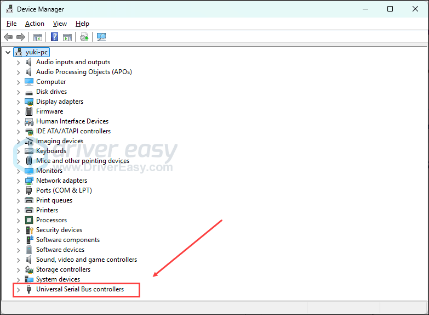Click the Display adapters device icon
This screenshot has width=429, height=315.
pyautogui.click(x=29, y=102)
